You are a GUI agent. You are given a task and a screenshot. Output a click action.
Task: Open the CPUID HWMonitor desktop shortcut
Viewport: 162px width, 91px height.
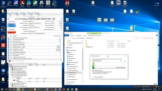(22, 4)
